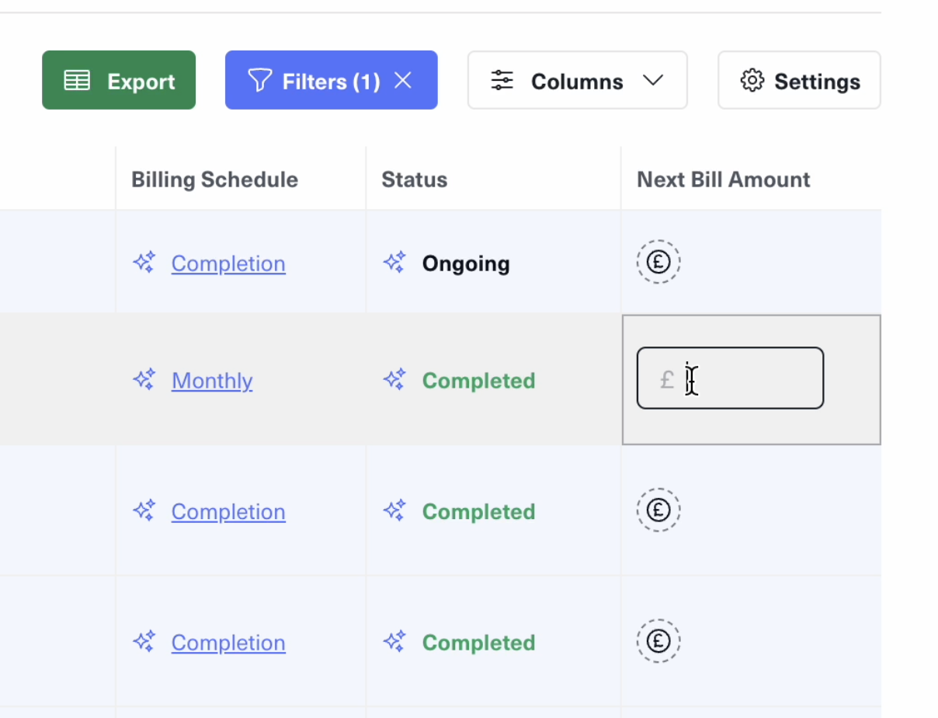Click the pound icon in the Ongoing row

[x=658, y=263]
